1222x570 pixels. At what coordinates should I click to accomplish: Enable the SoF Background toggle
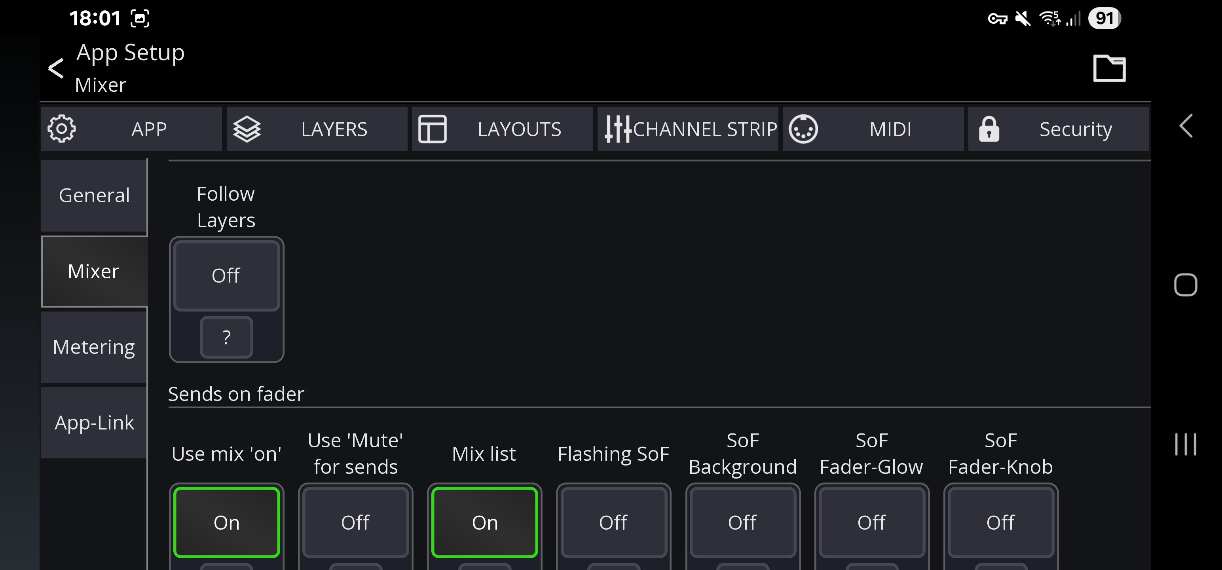point(742,522)
